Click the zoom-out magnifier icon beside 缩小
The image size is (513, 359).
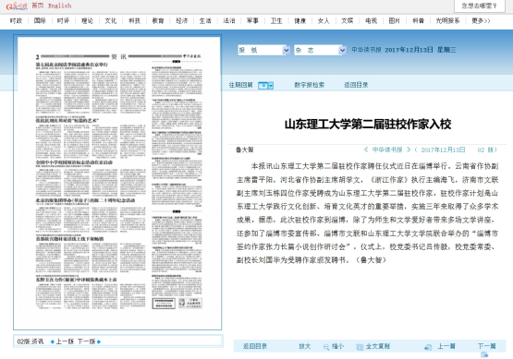(x=326, y=347)
